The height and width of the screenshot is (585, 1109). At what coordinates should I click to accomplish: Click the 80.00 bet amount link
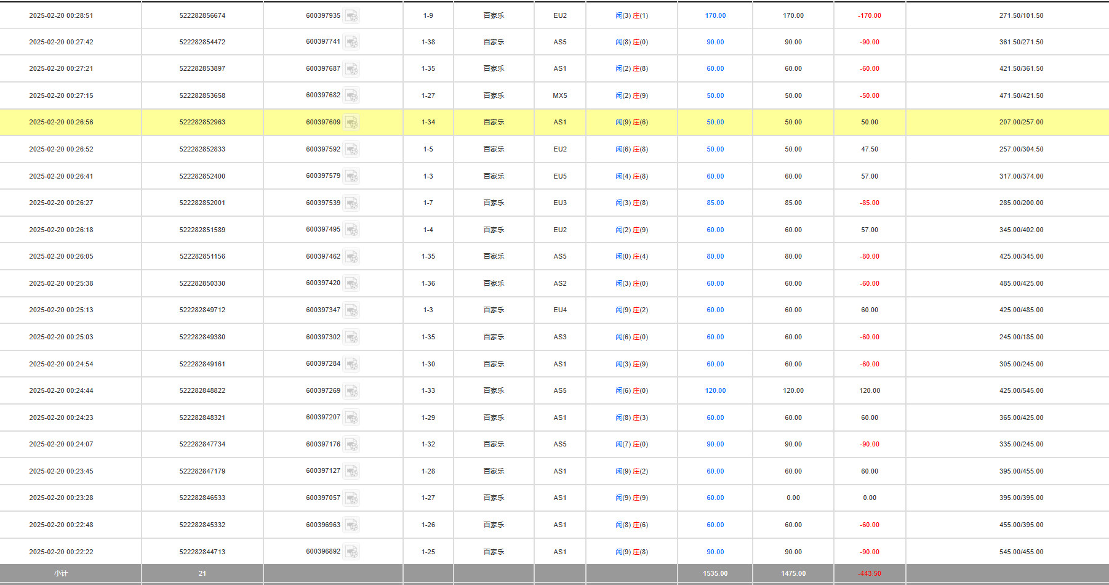pyautogui.click(x=715, y=257)
